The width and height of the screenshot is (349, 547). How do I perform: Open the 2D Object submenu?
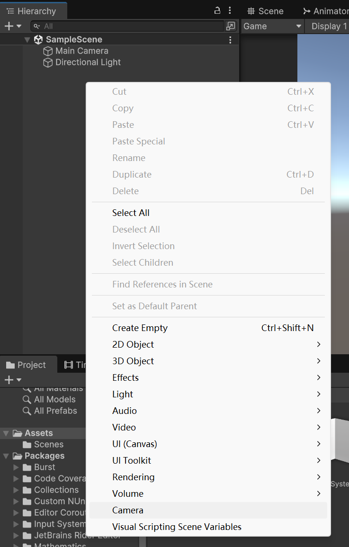click(208, 344)
